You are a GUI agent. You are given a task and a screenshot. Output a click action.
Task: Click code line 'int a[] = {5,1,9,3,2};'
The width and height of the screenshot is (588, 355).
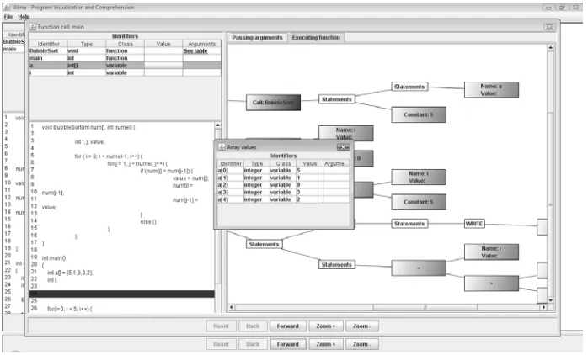71,273
